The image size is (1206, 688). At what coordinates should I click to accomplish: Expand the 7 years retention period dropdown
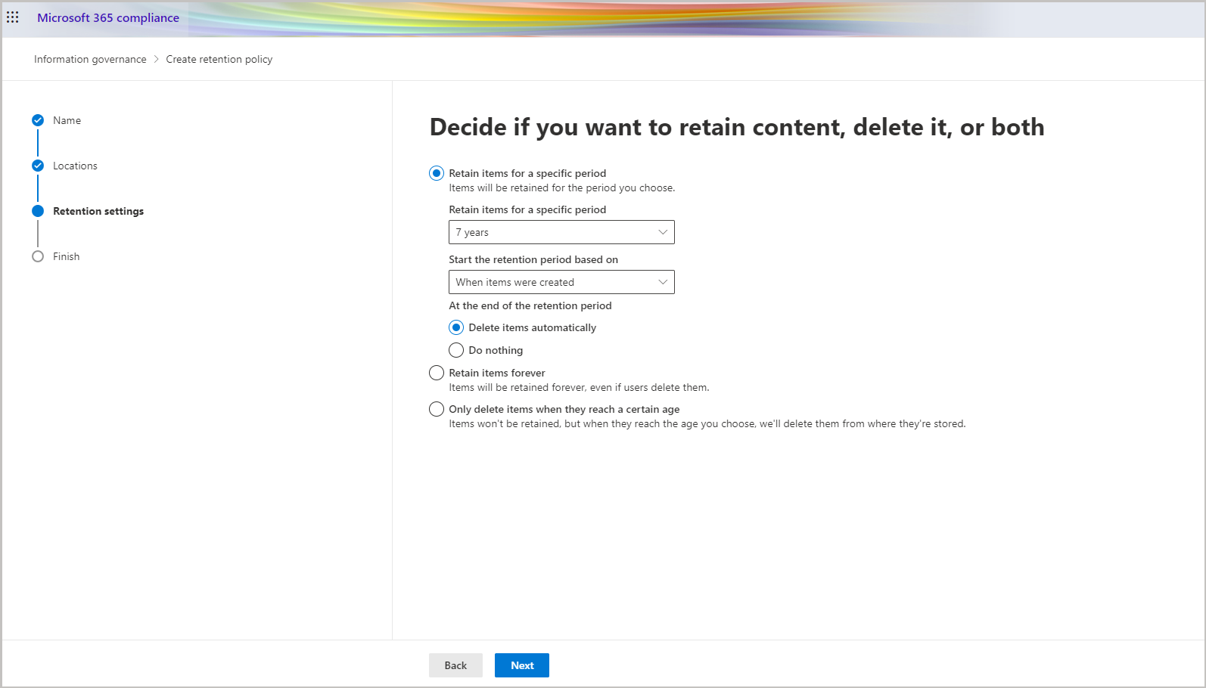561,232
